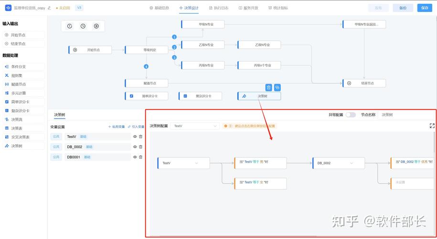Select 简单评分卡 node on canvas
This screenshot has height=239, width=437.
point(147,96)
